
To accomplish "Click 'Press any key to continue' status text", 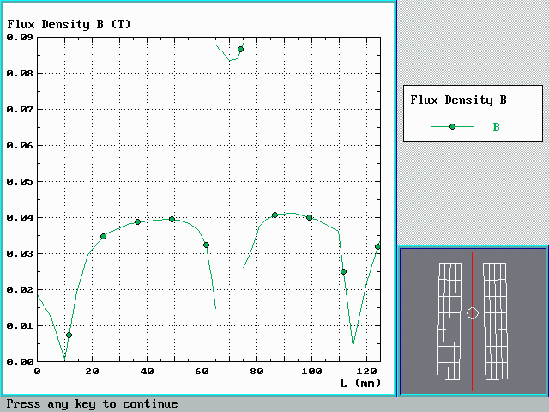I will tap(92, 404).
